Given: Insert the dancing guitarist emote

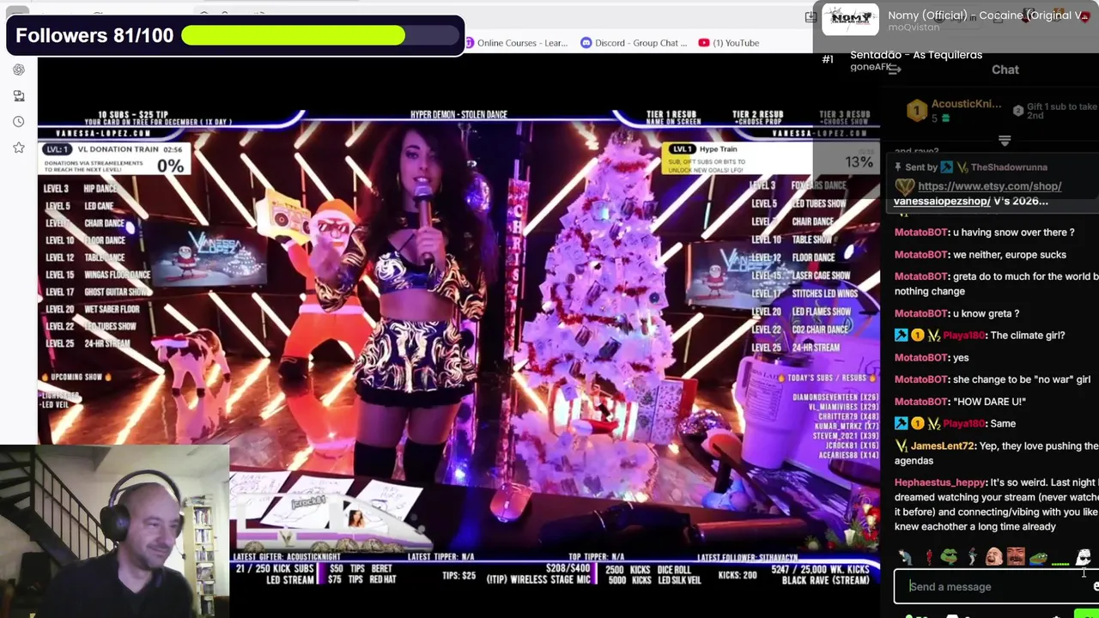Looking at the screenshot, I should click(971, 558).
